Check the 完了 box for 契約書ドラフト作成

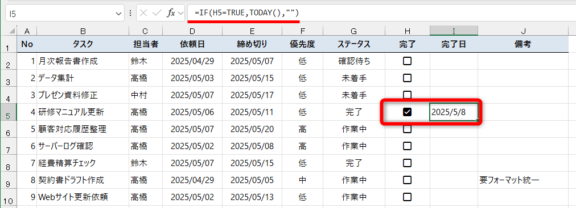[407, 180]
